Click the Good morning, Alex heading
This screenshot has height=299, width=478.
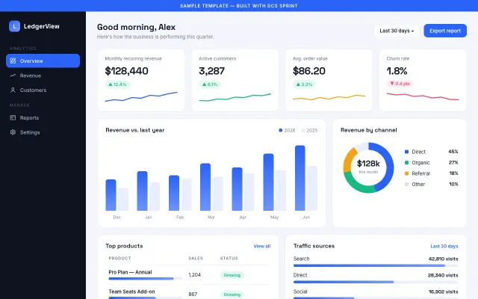[136, 27]
